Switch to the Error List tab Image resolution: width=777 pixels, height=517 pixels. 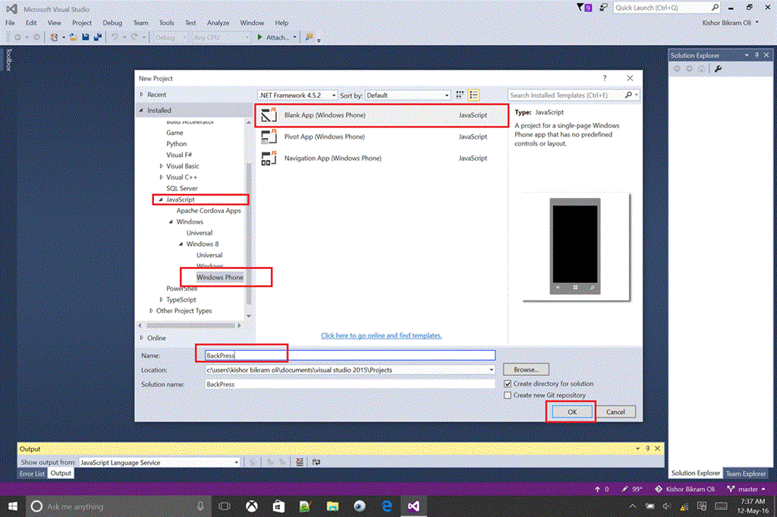pos(32,474)
